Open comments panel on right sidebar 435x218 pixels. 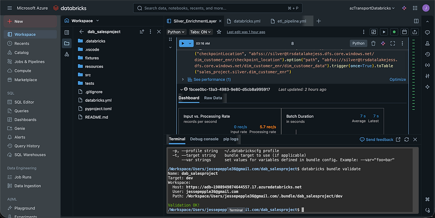pos(427,32)
